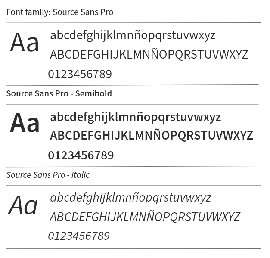The image size is (270, 258).
Task: Click the "Source Sans Pro - Semibold" heading
Action: click(x=59, y=93)
